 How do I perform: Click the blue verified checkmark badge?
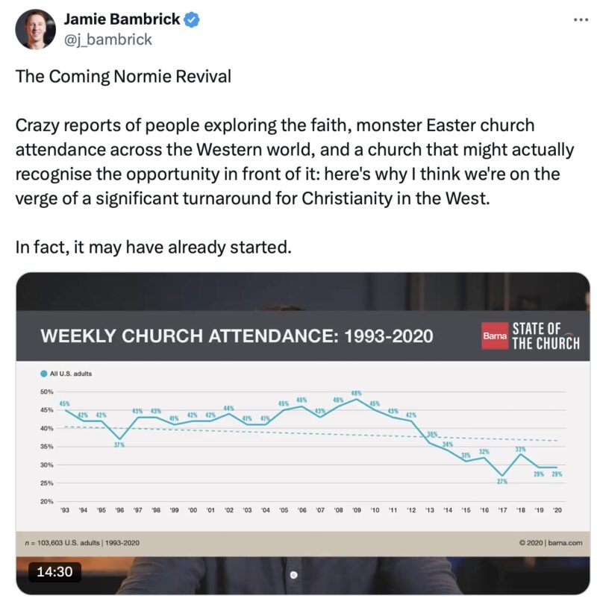[192, 20]
